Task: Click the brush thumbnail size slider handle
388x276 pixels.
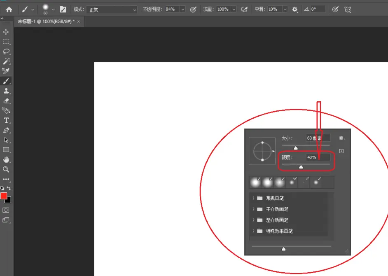Action: tap(283, 249)
